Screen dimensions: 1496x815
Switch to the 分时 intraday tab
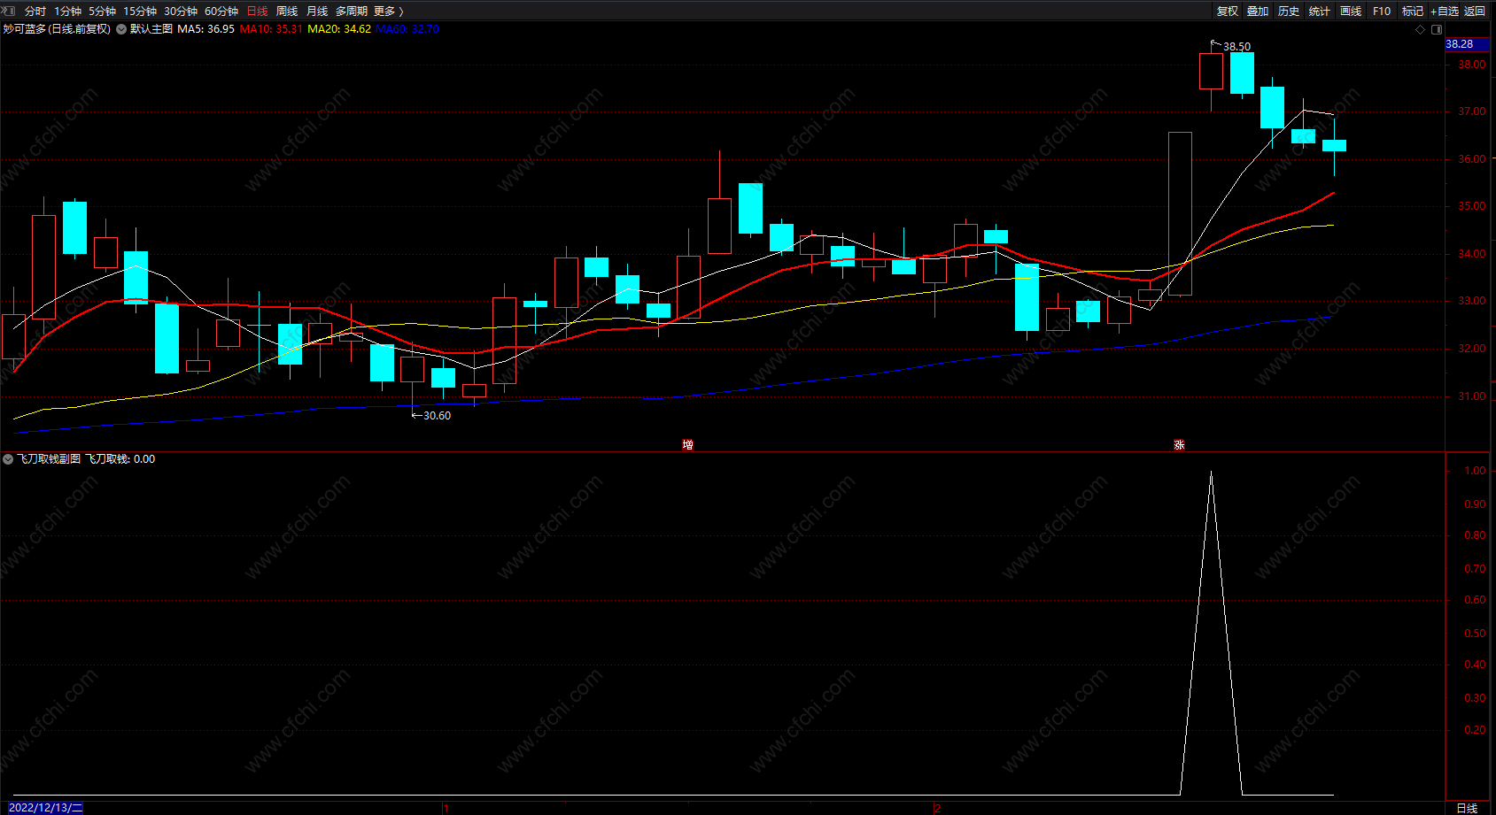tap(35, 11)
